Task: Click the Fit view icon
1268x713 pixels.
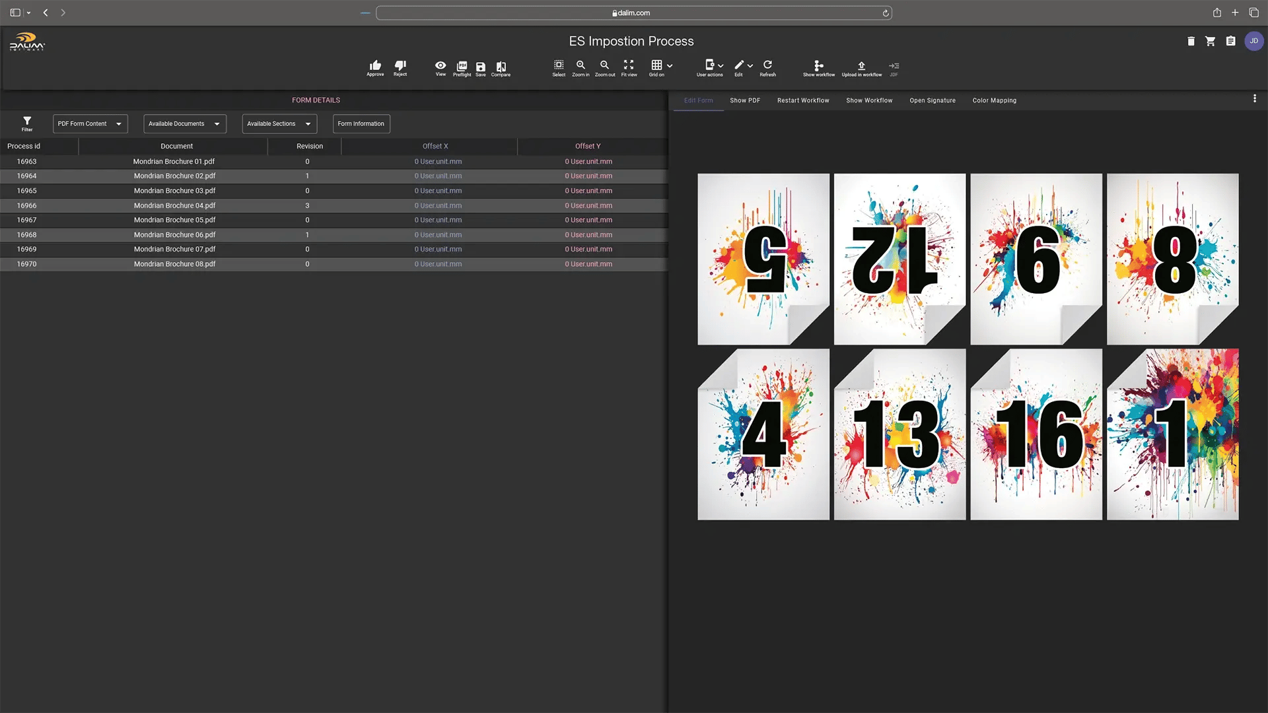Action: pos(629,65)
